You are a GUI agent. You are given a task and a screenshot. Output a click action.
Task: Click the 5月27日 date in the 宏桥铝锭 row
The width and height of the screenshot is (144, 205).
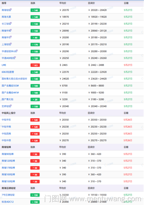click(x=128, y=106)
